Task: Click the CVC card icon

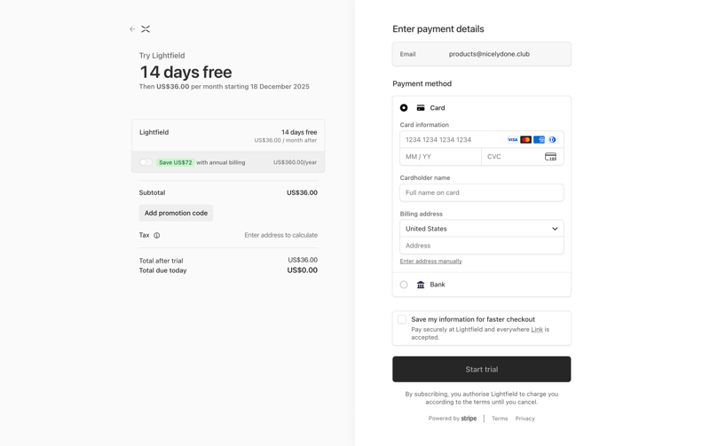Action: [x=550, y=157]
